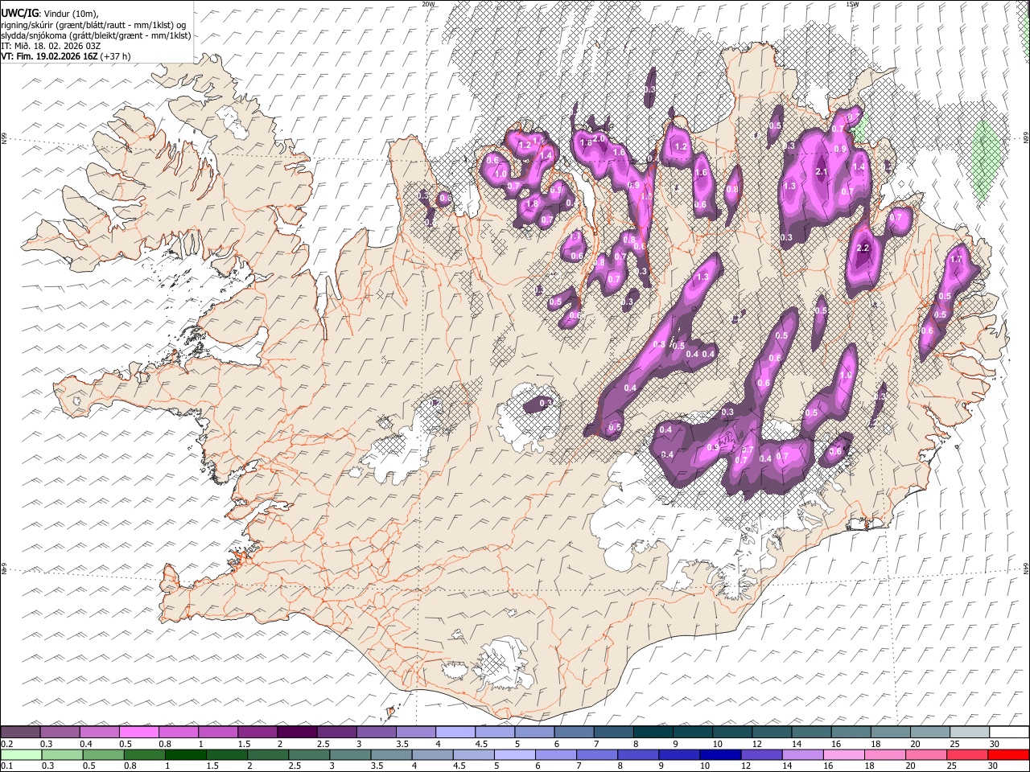Pick the bottom-row blue swatch above 8
This screenshot has width=1030, height=772.
637,755
